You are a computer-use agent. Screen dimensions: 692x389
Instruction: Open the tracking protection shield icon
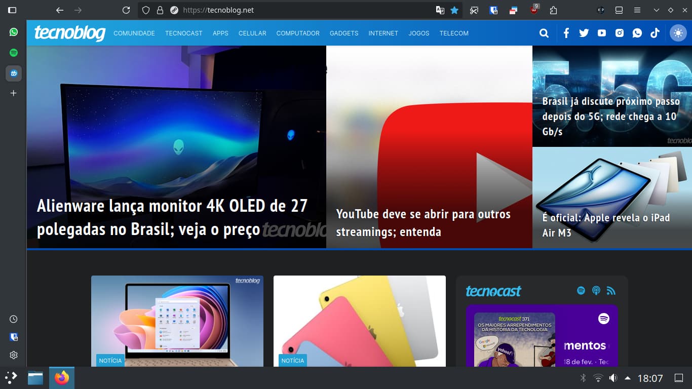tap(146, 10)
